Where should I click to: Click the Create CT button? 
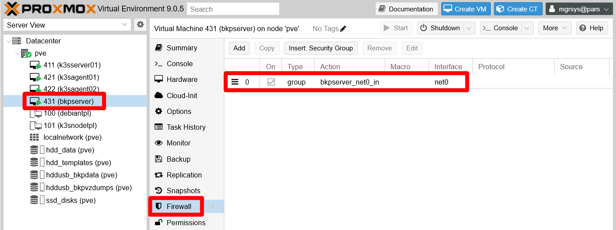click(518, 9)
